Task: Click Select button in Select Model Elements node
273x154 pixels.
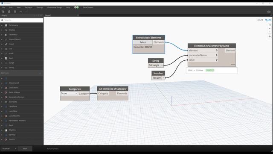Action: [142, 42]
